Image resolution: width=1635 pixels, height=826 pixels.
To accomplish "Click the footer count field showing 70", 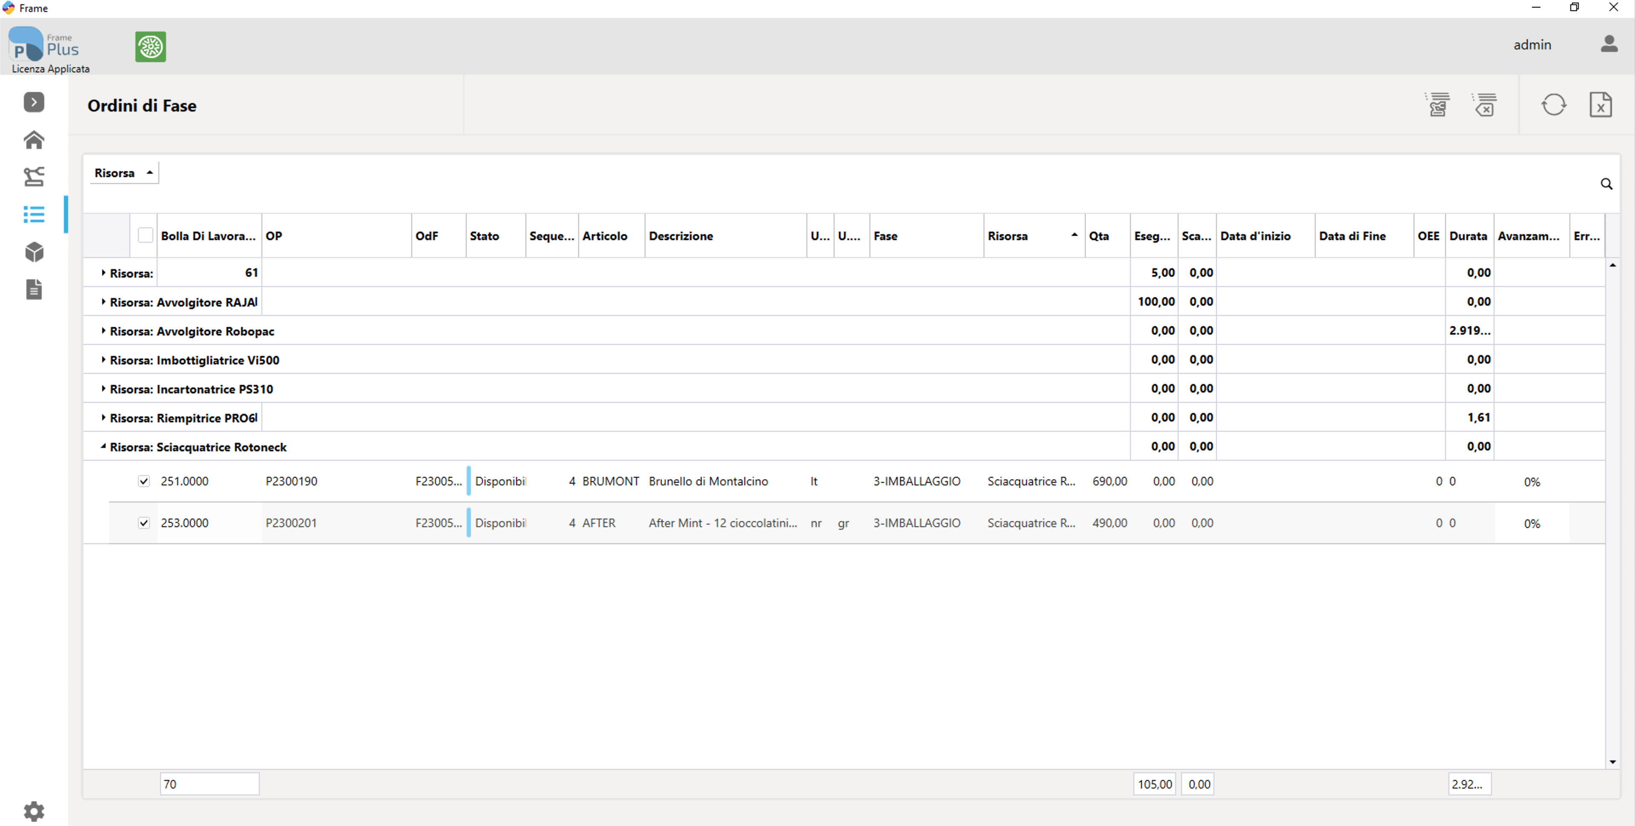I will pyautogui.click(x=209, y=784).
